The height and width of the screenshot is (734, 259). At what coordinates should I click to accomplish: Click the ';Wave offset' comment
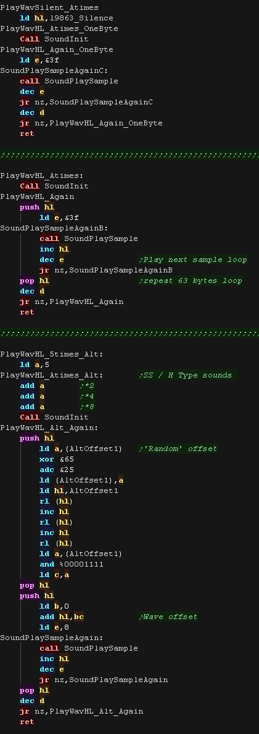click(x=168, y=617)
